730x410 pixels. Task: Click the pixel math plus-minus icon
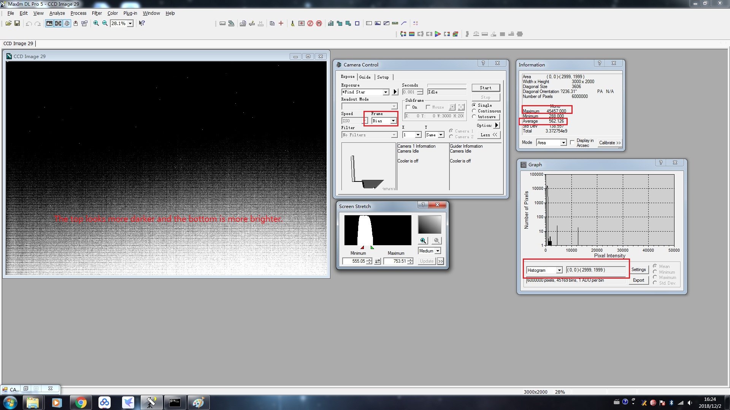pyautogui.click(x=416, y=24)
